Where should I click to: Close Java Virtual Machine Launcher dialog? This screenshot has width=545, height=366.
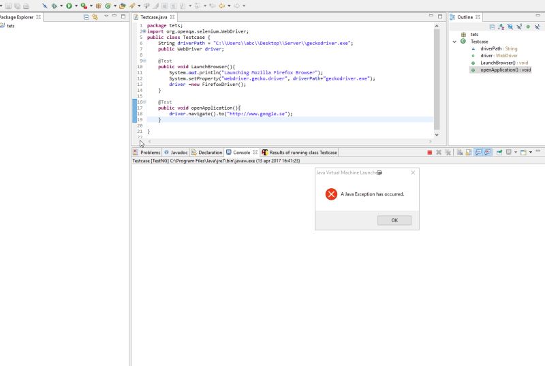(x=413, y=172)
